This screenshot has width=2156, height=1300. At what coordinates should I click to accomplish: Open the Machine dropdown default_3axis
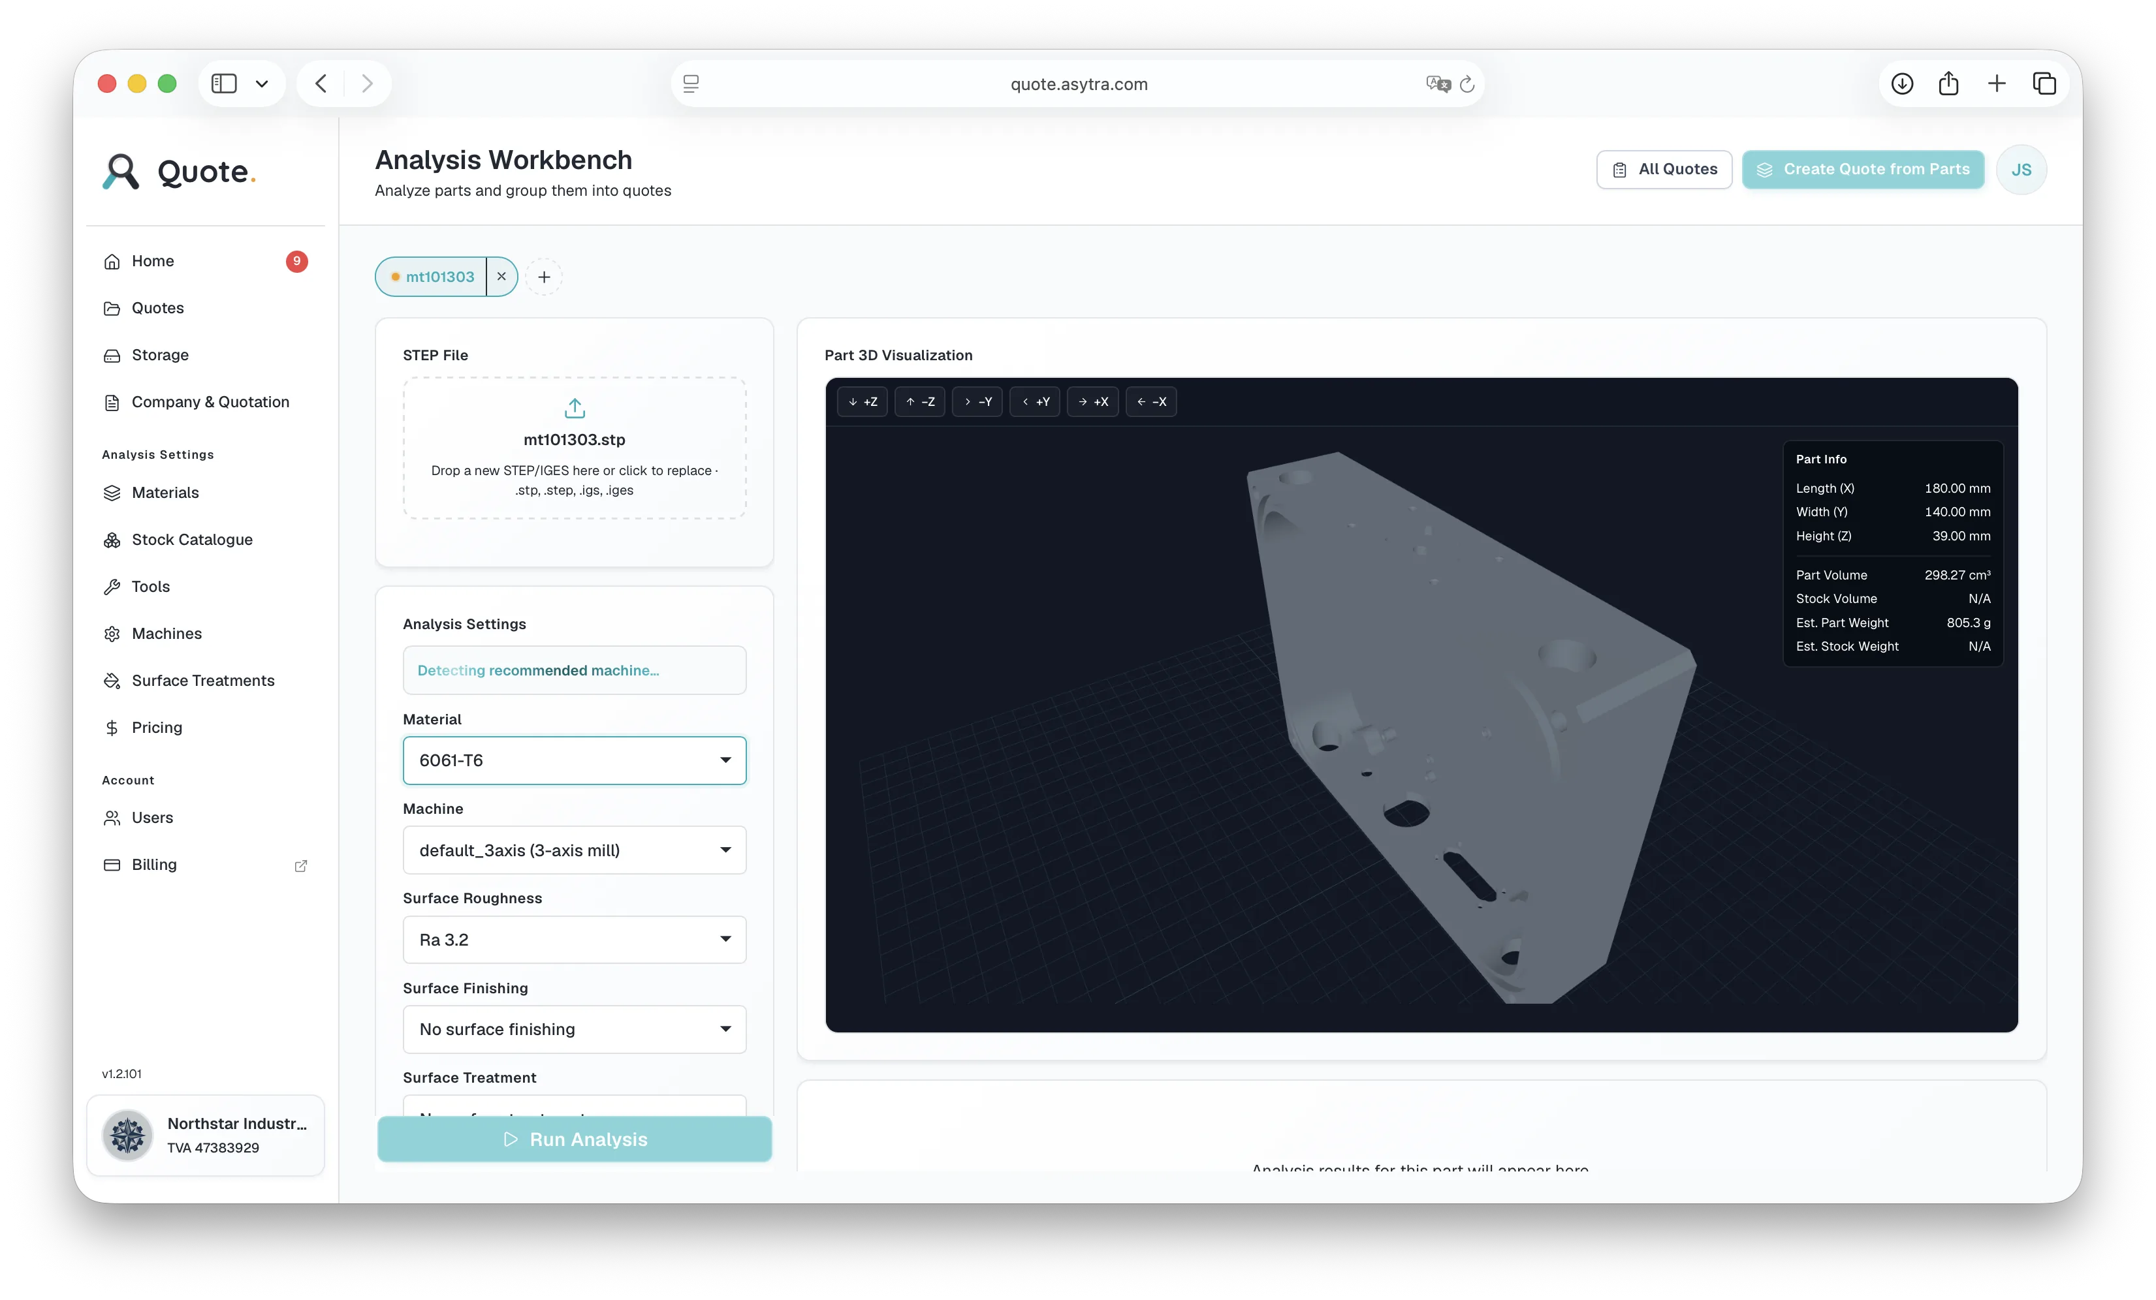pyautogui.click(x=574, y=850)
